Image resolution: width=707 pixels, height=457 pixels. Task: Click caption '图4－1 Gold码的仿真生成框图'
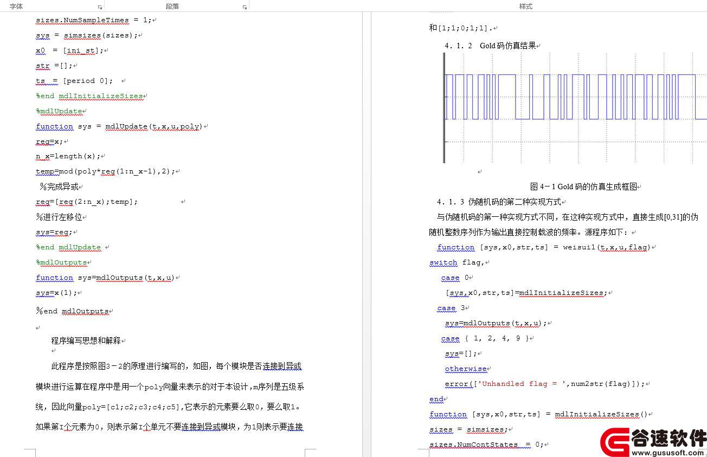click(583, 186)
